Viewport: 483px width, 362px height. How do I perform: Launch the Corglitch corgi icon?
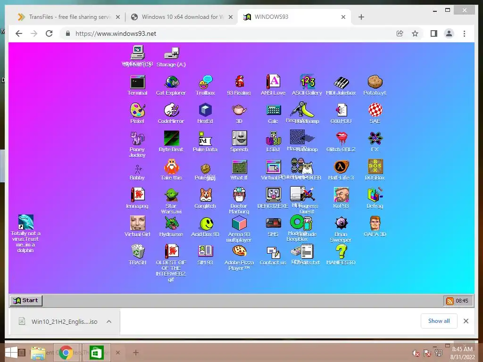(x=205, y=198)
